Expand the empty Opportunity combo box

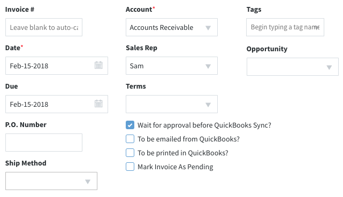(293, 67)
